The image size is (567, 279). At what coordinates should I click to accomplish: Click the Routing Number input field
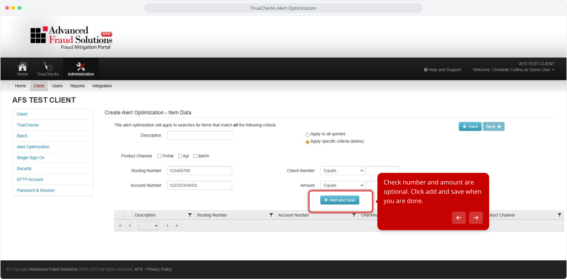pos(200,171)
